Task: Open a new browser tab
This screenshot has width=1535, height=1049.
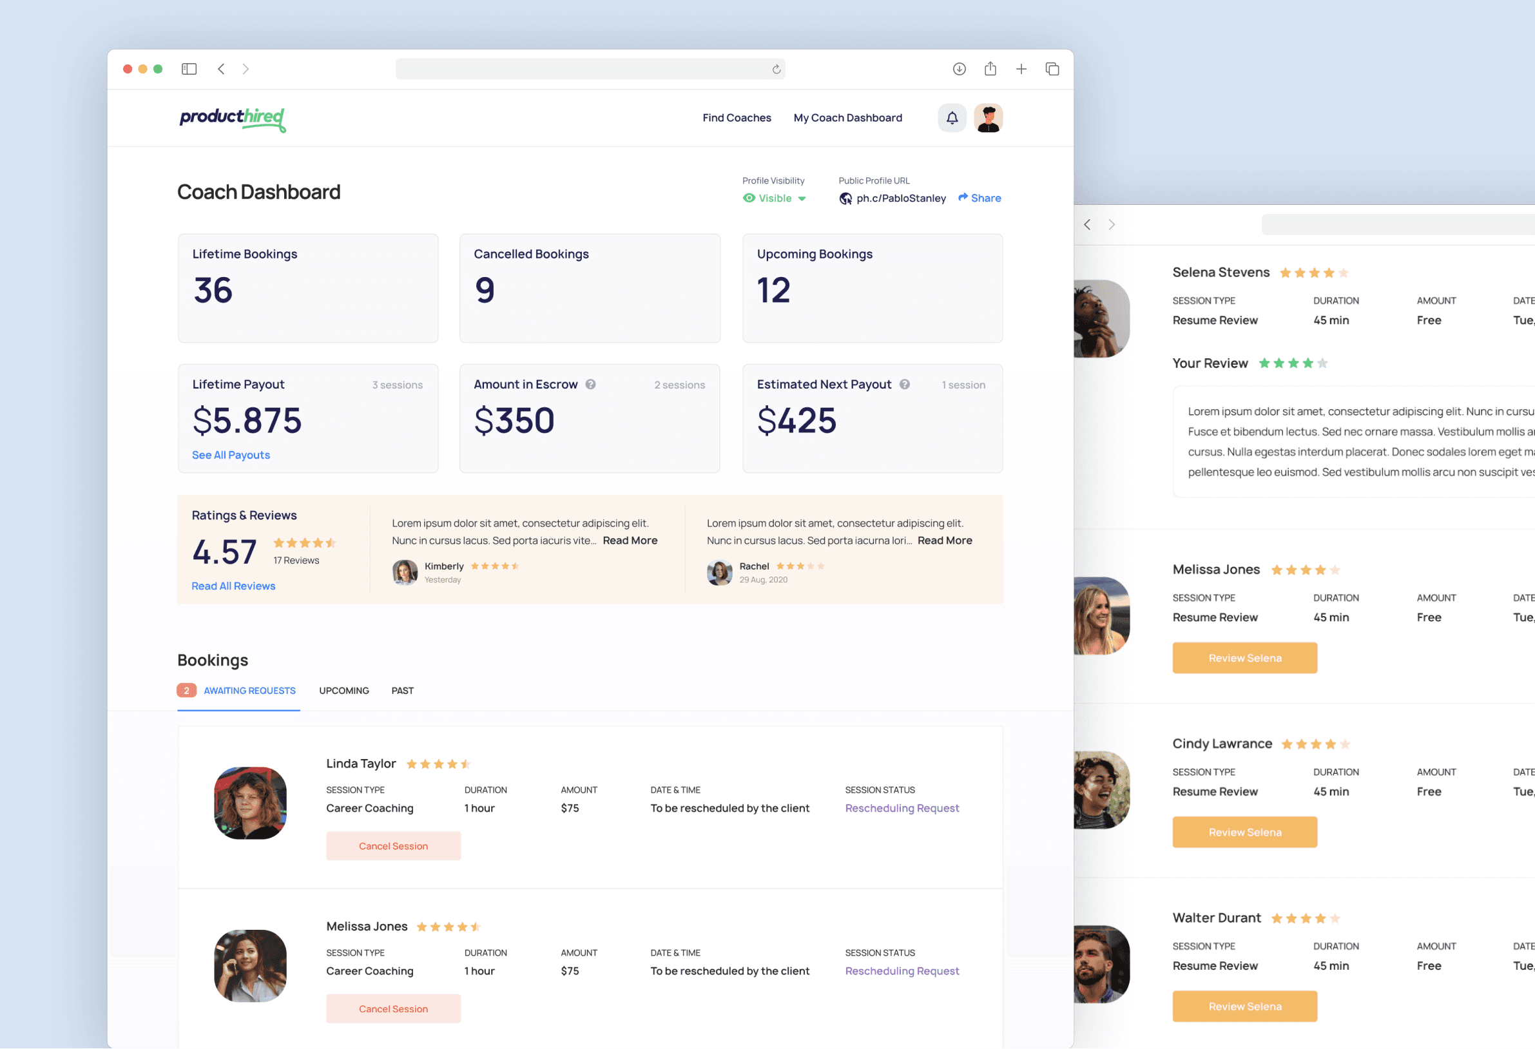Action: pos(1021,69)
